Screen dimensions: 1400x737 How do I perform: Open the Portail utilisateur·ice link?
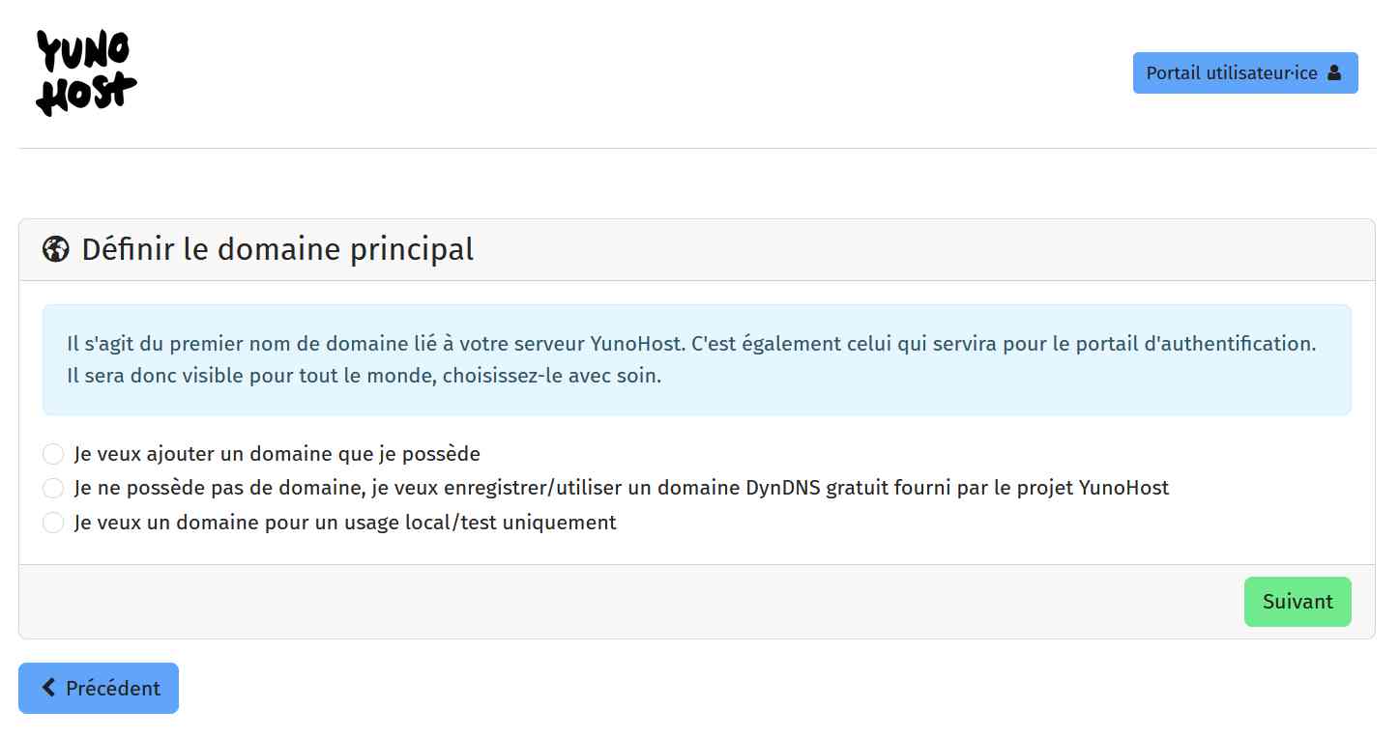pos(1231,72)
